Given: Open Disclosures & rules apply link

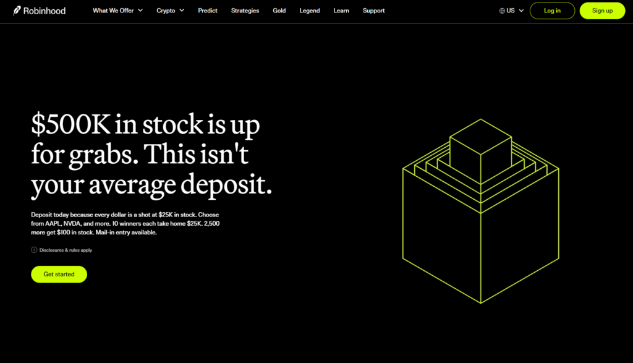Looking at the screenshot, I should (x=66, y=250).
